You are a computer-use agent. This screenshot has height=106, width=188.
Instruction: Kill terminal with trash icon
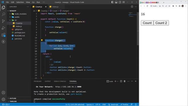point(125,81)
